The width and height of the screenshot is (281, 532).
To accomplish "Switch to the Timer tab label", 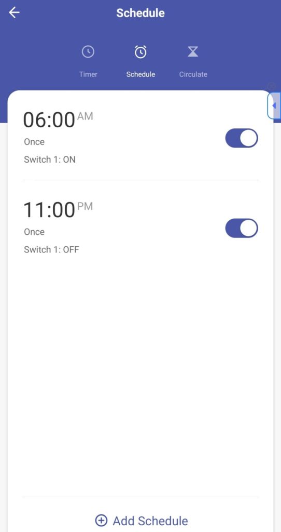I will point(88,74).
